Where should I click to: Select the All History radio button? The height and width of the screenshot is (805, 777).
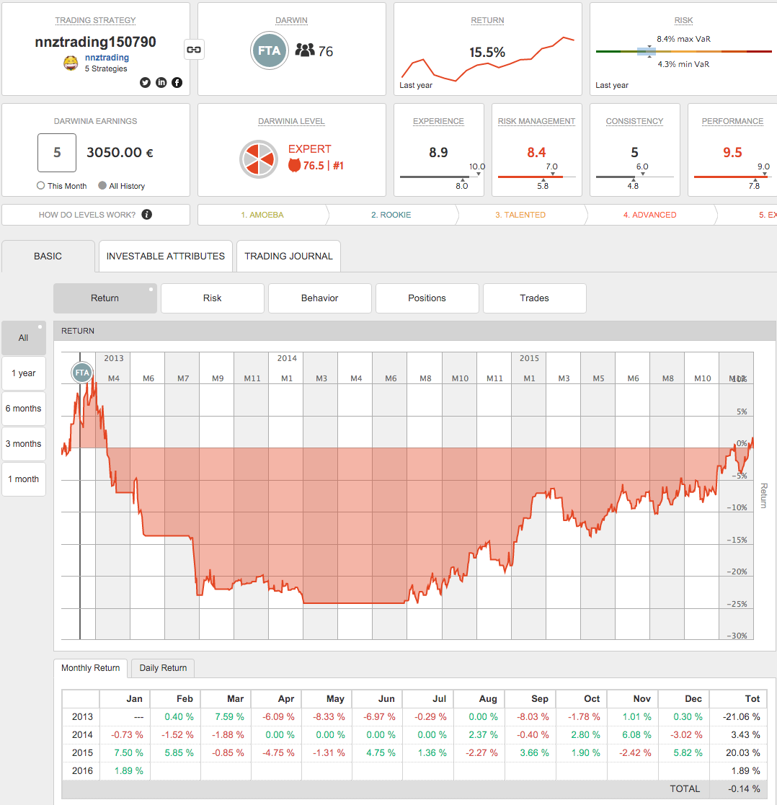click(x=102, y=186)
